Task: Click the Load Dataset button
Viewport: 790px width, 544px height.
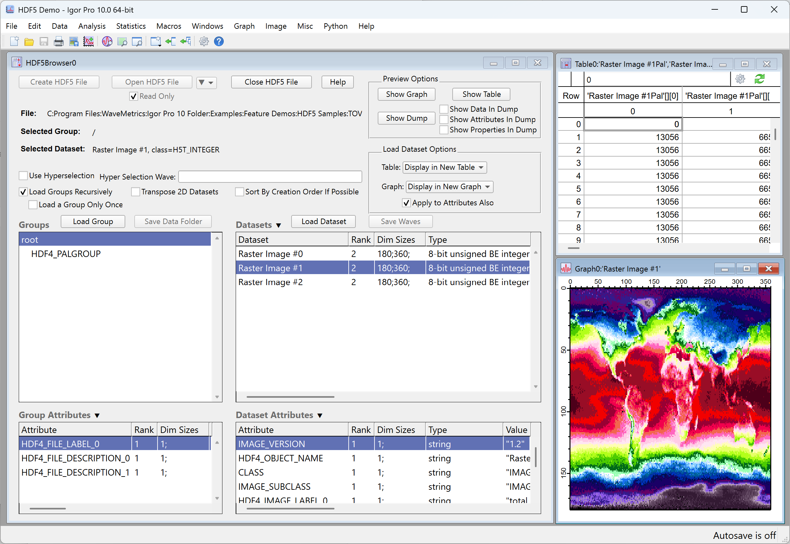Action: click(323, 221)
